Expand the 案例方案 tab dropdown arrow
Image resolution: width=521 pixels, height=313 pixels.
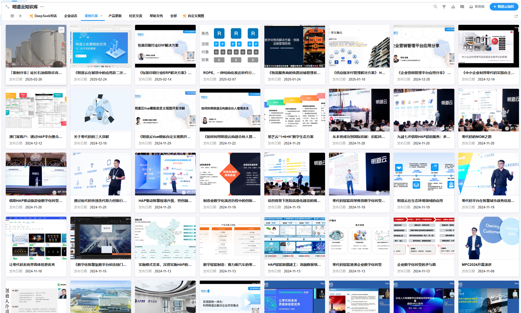101,16
